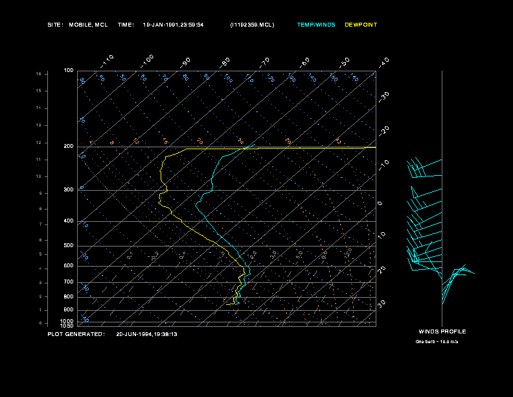The image size is (513, 397).
Task: Click height axis label 9 km
Action: point(41,193)
